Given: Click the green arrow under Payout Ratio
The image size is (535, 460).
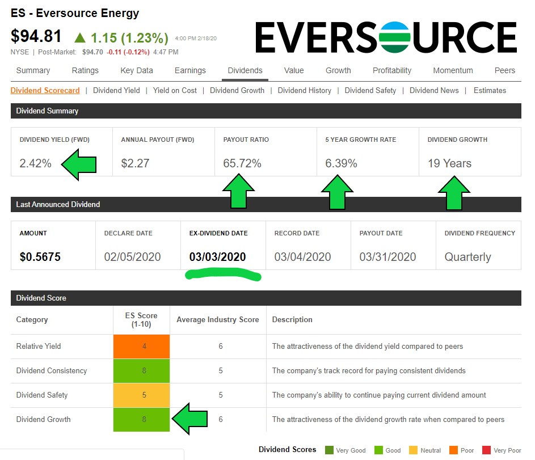Looking at the screenshot, I should tap(238, 191).
